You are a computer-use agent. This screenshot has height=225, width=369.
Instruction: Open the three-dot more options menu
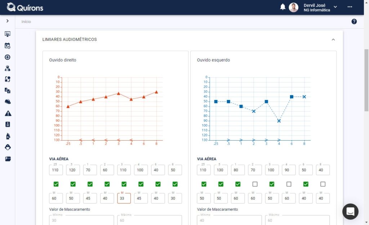click(350, 7)
